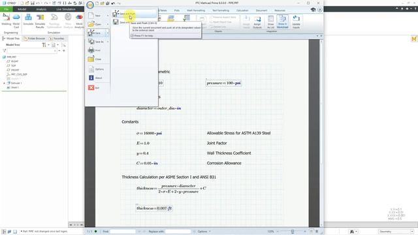Select TOP datum plane in model tree
Screen dimensions: 418x235
(12, 65)
